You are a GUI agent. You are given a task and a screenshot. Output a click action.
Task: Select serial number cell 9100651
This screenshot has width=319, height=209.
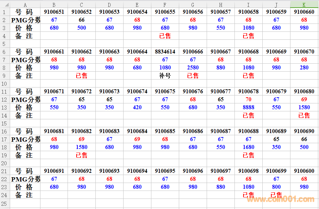click(54, 12)
